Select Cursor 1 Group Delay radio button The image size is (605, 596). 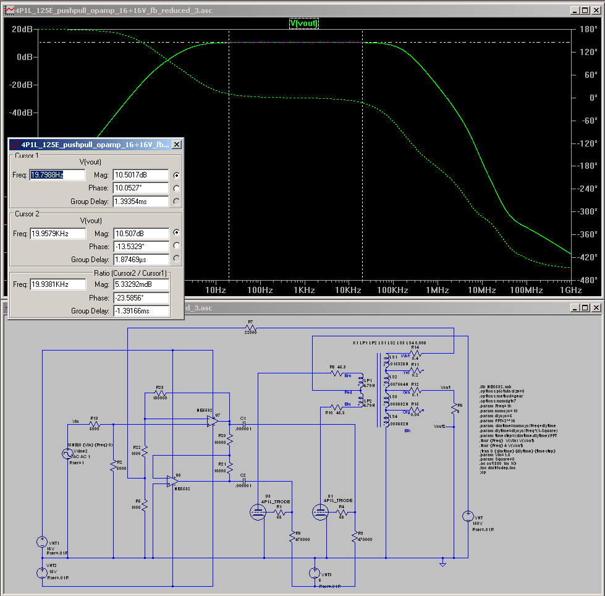point(177,202)
